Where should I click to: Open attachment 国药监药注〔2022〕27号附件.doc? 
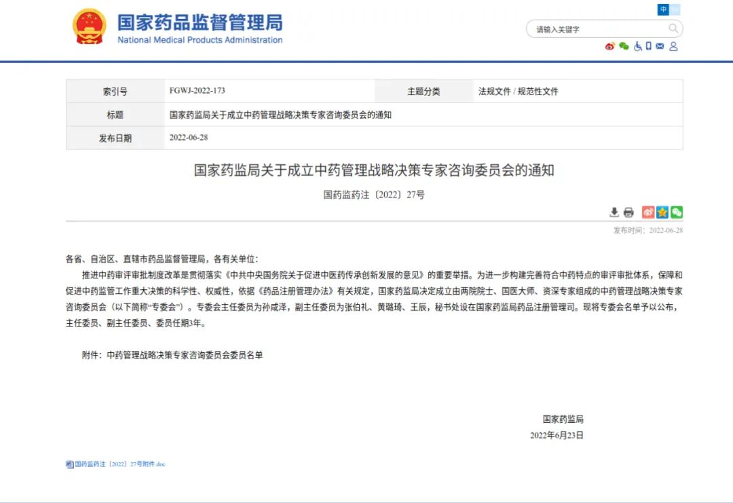120,464
